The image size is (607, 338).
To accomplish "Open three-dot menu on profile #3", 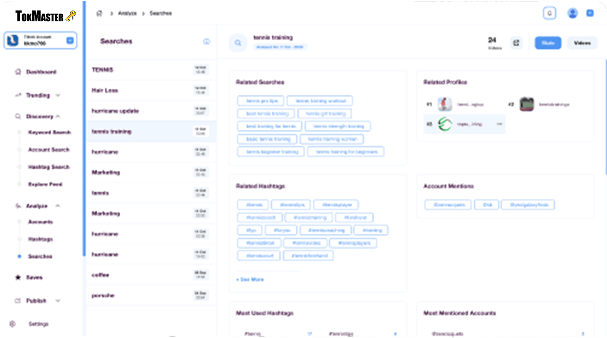I will tap(499, 124).
